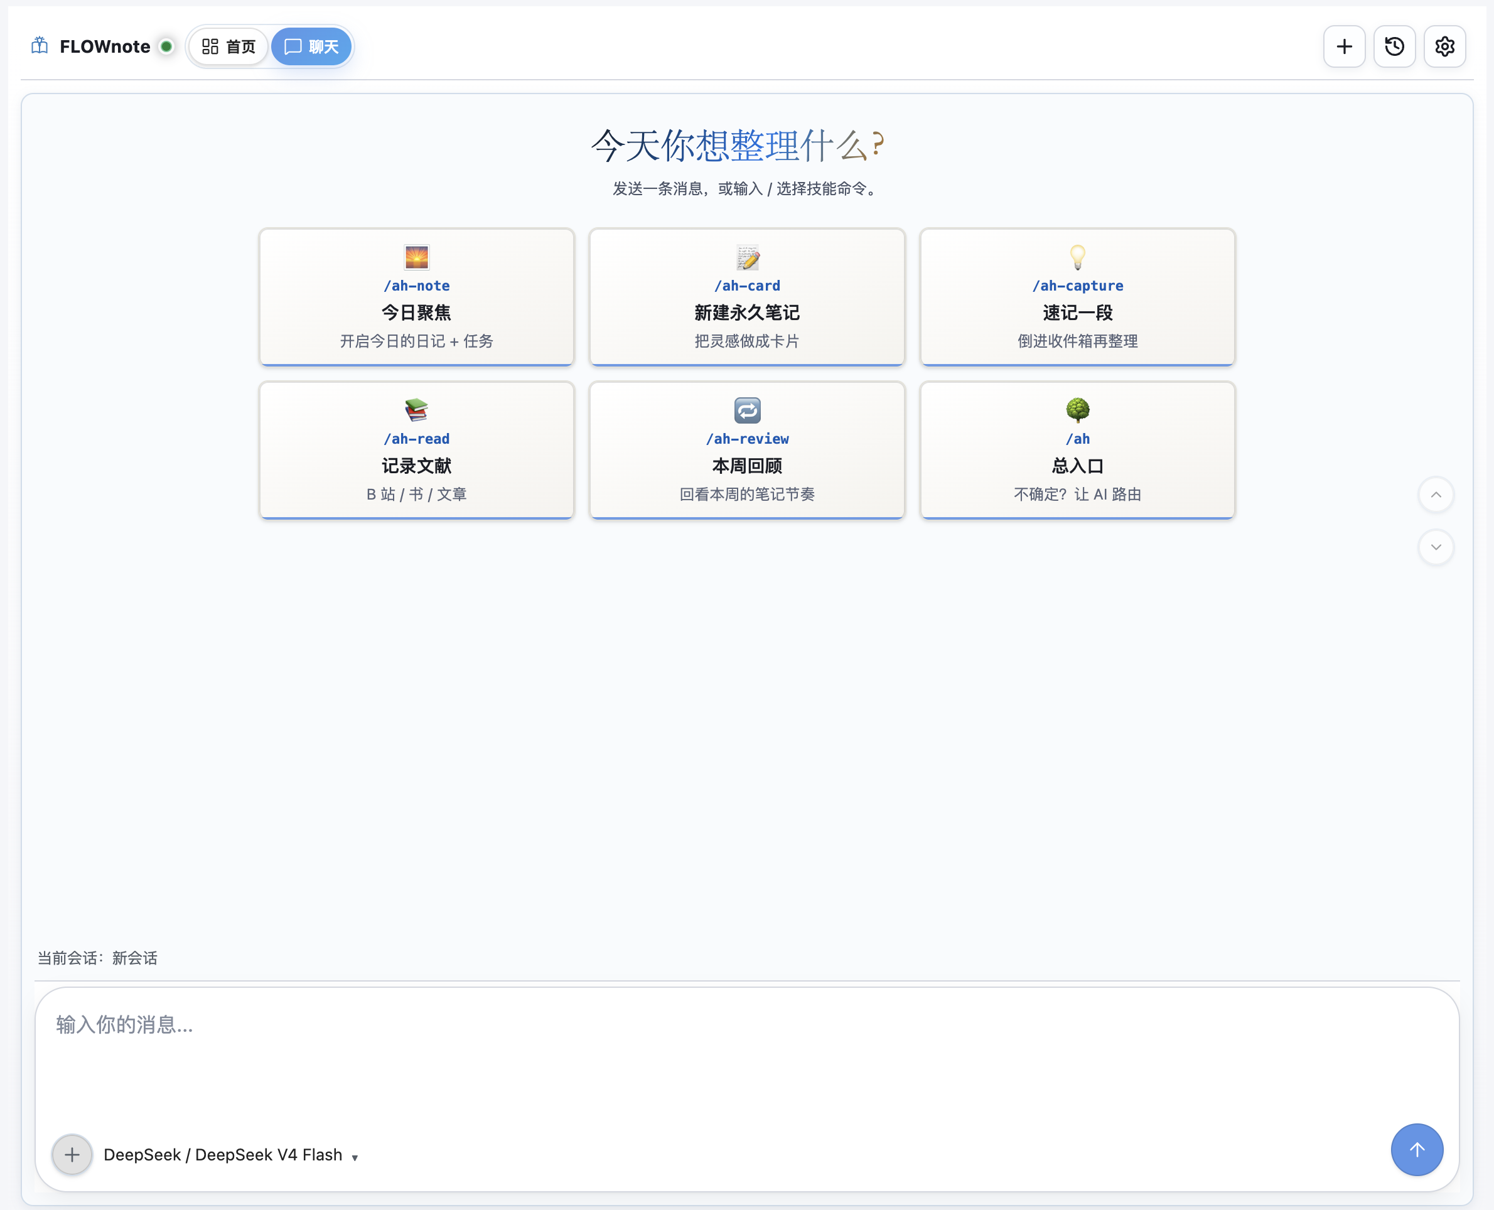The image size is (1494, 1210).
Task: Open the 记录文献 card title
Action: coord(417,466)
